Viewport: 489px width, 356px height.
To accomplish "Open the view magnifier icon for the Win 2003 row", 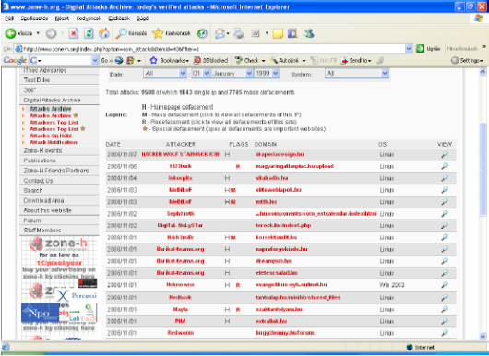I will [445, 285].
